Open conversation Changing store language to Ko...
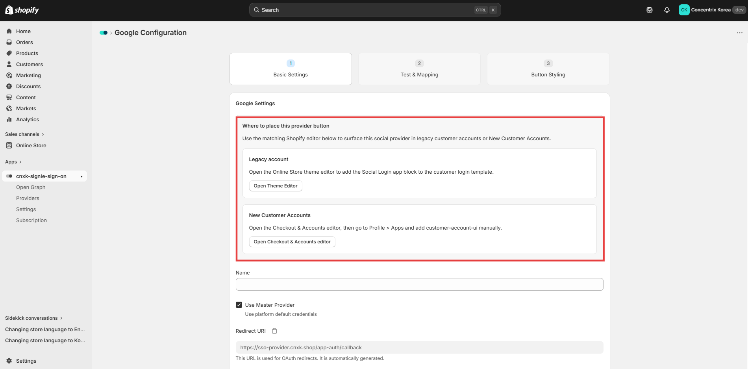 coord(45,340)
